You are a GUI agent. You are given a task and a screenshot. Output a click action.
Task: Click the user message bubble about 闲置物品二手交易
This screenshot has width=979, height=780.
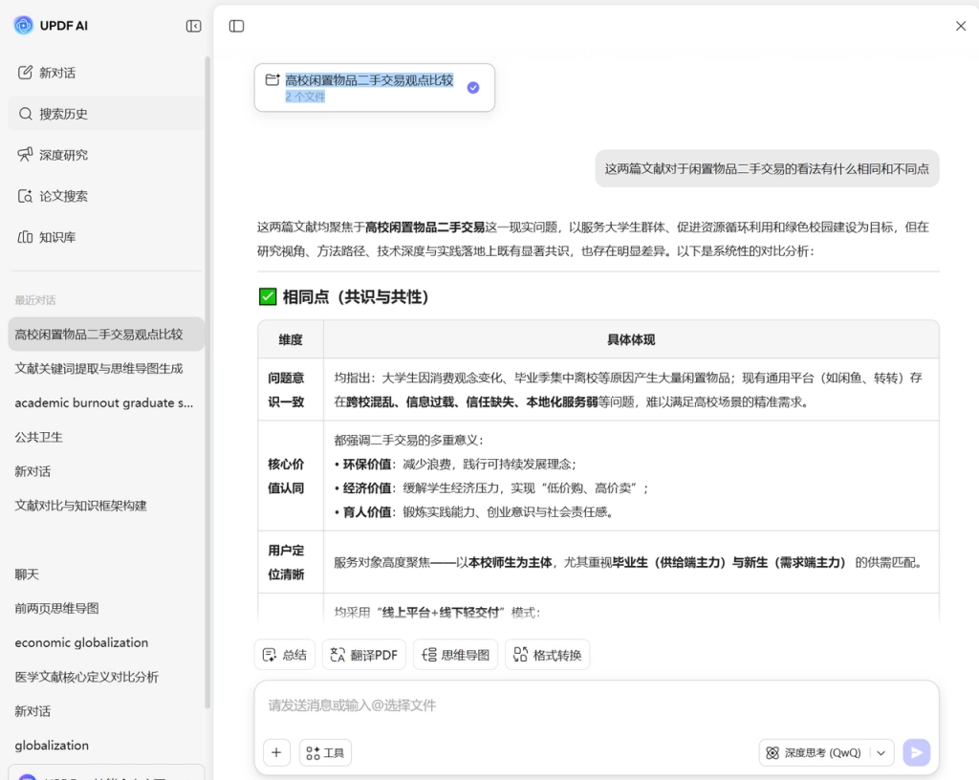click(x=767, y=168)
